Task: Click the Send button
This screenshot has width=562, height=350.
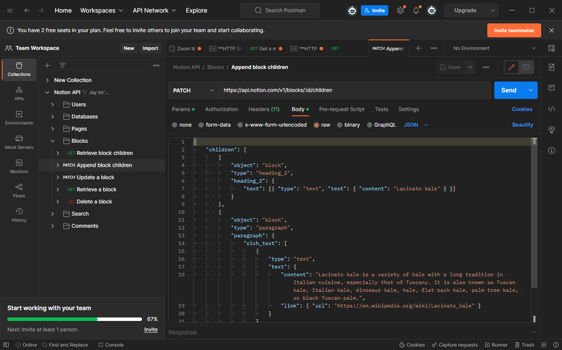Action: click(509, 90)
